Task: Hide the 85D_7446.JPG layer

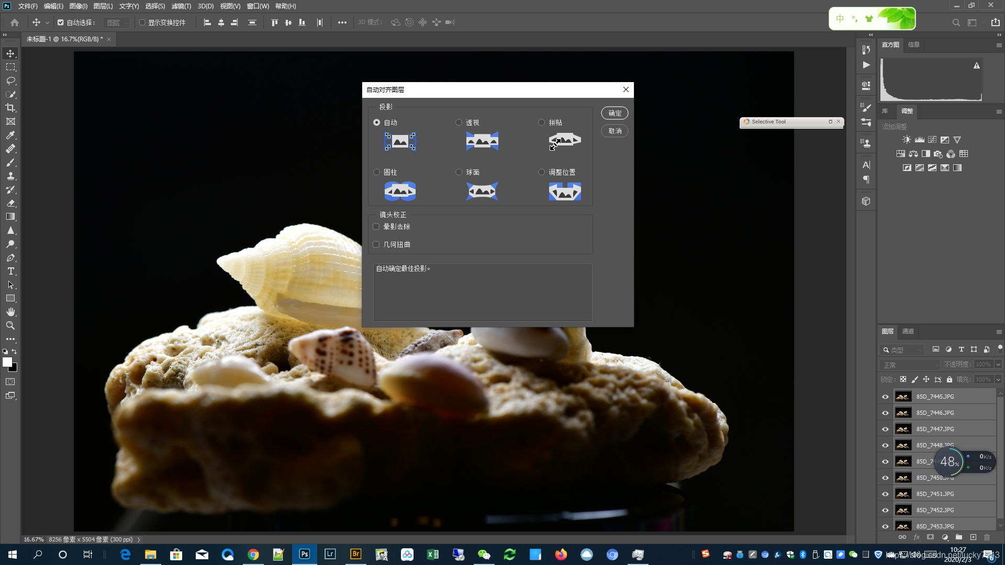Action: click(885, 413)
